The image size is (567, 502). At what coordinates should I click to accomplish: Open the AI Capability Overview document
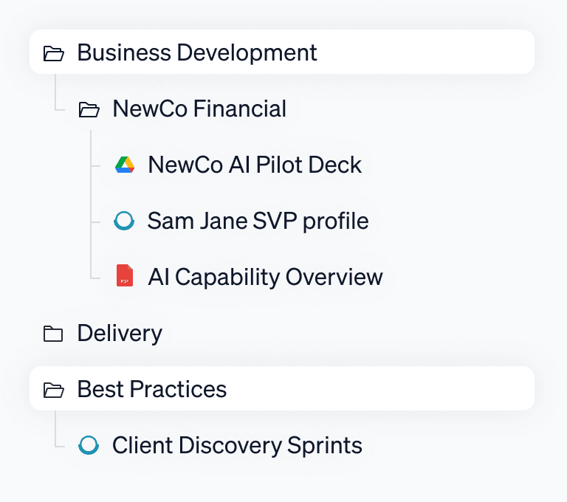tap(265, 277)
